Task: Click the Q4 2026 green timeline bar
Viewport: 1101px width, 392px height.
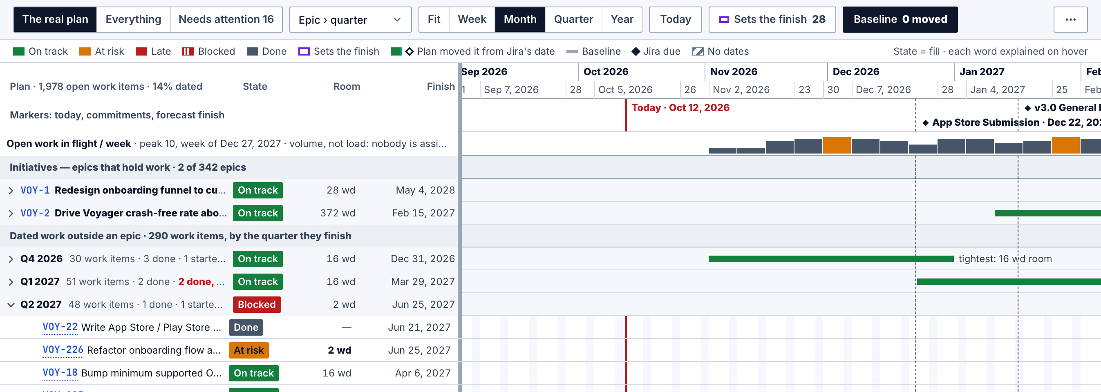Action: point(831,259)
